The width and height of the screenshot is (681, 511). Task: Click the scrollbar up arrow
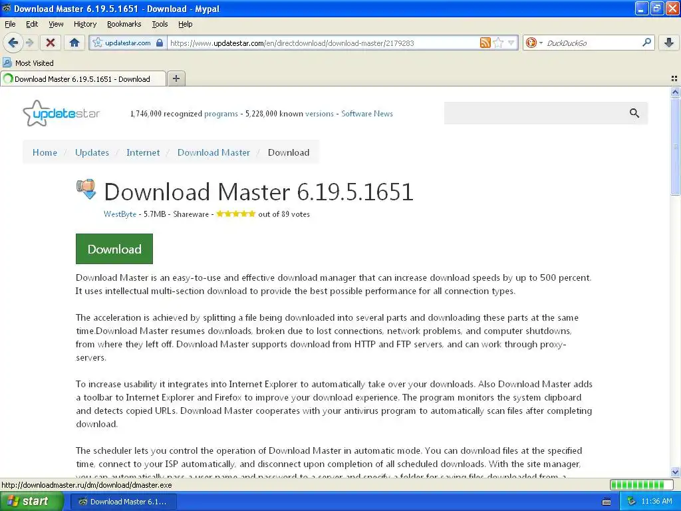(x=675, y=92)
